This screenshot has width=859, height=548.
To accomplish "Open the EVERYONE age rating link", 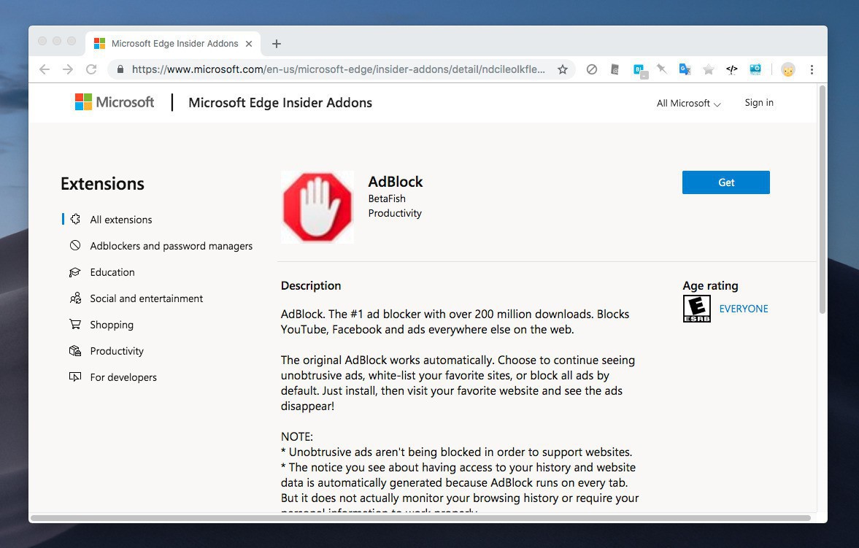I will 744,309.
